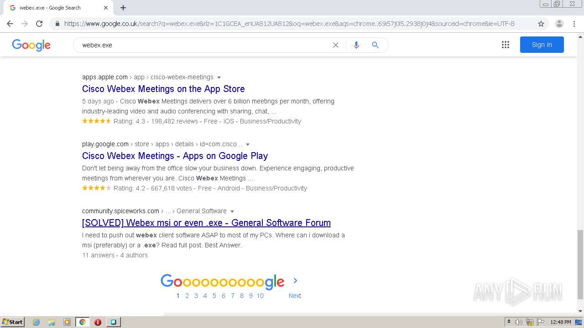Click the community.spiceworks.com breadcrumb text
The height and width of the screenshot is (328, 584).
[x=120, y=211]
